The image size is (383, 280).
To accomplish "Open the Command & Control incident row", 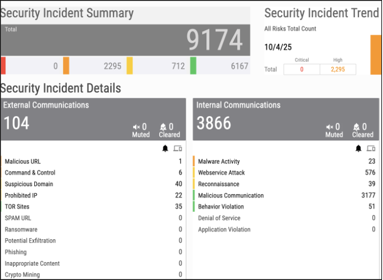I will tap(30, 173).
